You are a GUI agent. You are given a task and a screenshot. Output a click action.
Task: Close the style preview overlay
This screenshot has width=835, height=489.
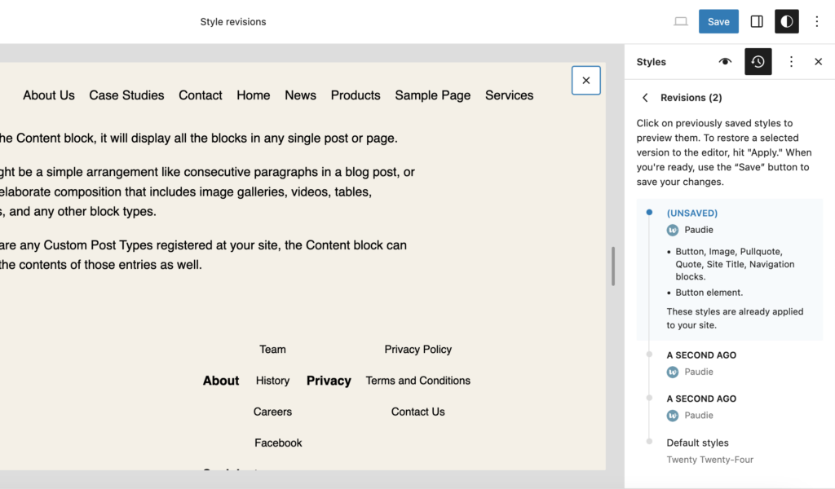(x=585, y=80)
